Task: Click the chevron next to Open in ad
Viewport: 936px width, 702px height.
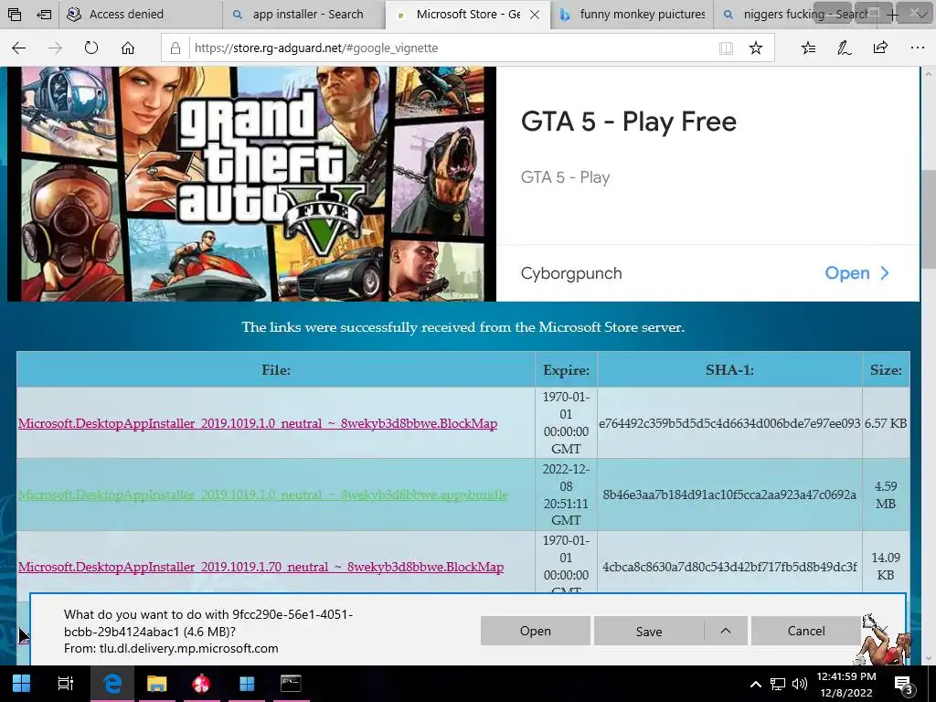Action: [x=885, y=273]
